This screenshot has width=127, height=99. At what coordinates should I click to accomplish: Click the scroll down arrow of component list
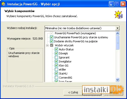click(x=117, y=80)
